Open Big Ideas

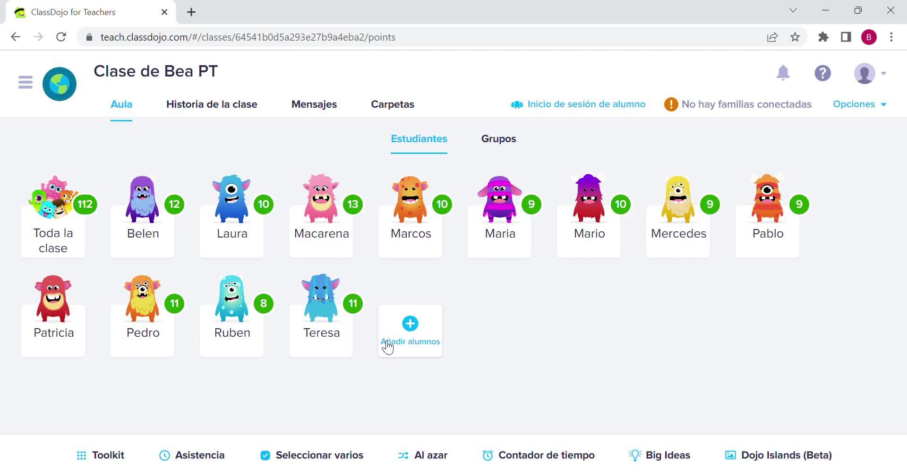coord(659,455)
